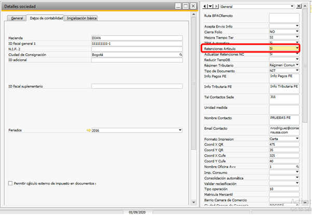Click lookup icon in Nombre Oficina Avv

(x=297, y=167)
